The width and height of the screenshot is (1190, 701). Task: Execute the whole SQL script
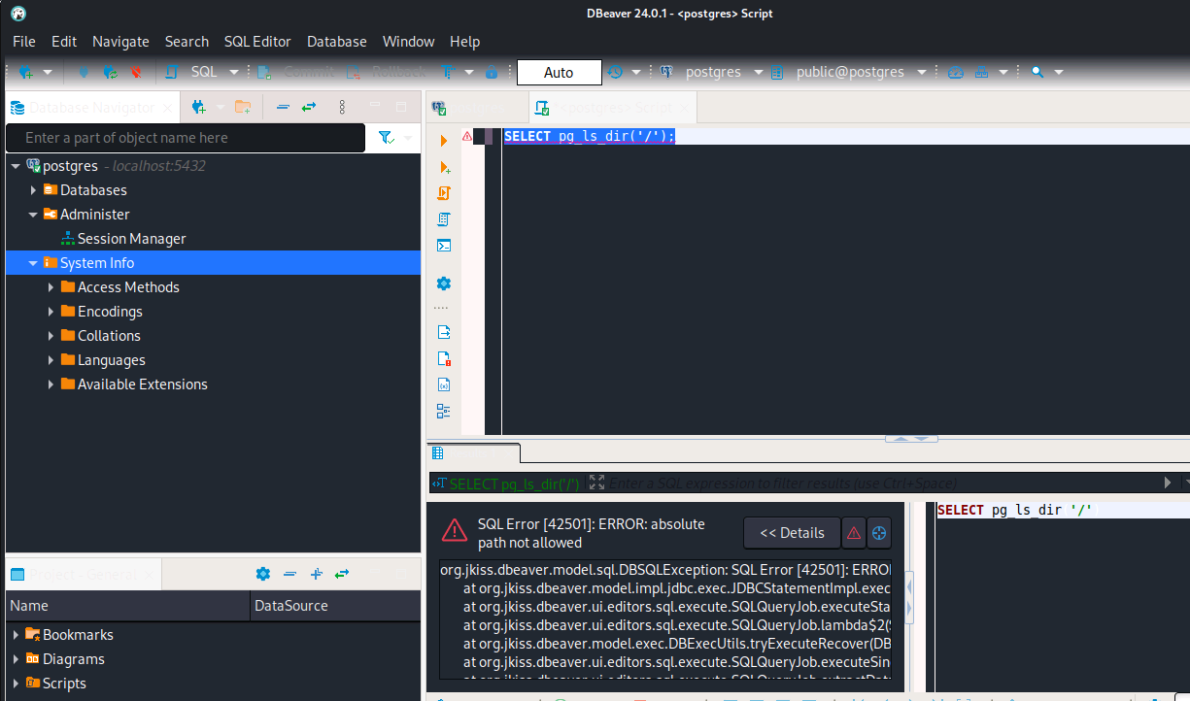pos(444,192)
